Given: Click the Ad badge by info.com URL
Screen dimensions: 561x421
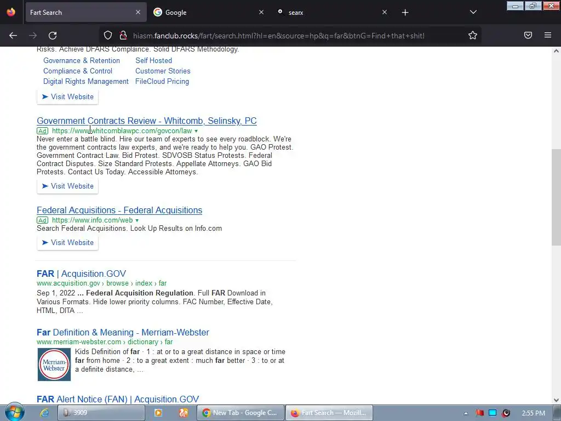Looking at the screenshot, I should tap(42, 220).
